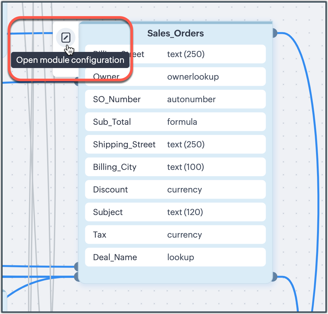Click the Open module configuration pencil icon
Image resolution: width=328 pixels, height=314 pixels.
pyautogui.click(x=66, y=38)
